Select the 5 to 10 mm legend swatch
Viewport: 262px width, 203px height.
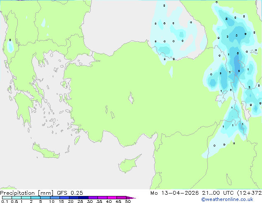pyautogui.click(x=45, y=198)
